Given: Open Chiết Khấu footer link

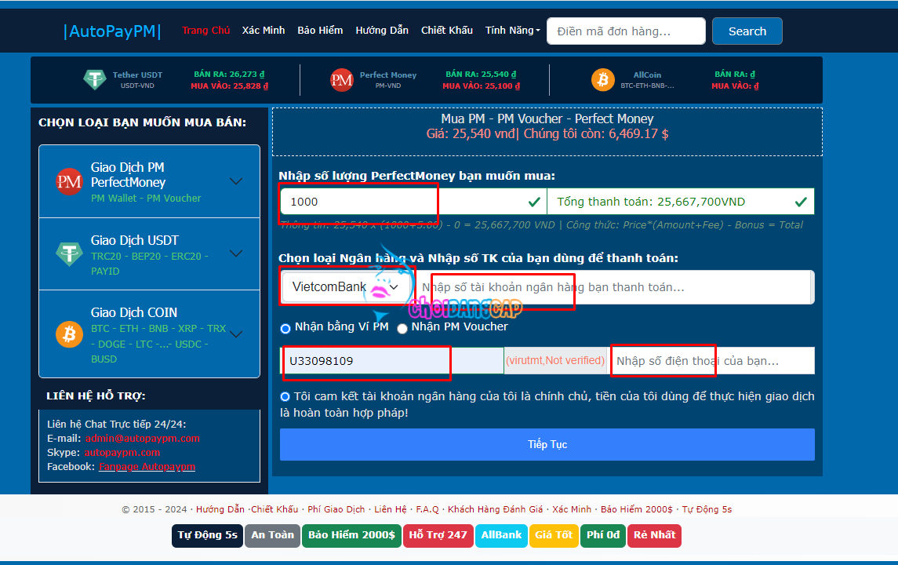Looking at the screenshot, I should [275, 509].
